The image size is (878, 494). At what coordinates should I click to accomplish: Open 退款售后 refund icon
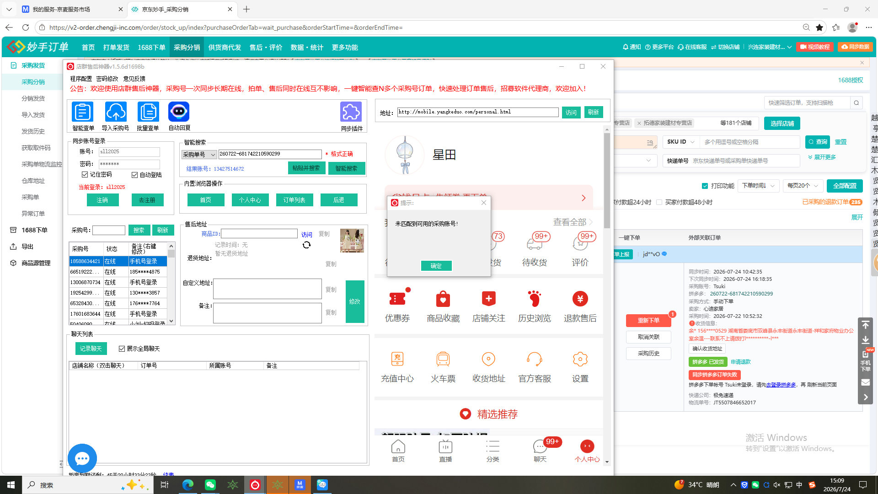(x=580, y=299)
